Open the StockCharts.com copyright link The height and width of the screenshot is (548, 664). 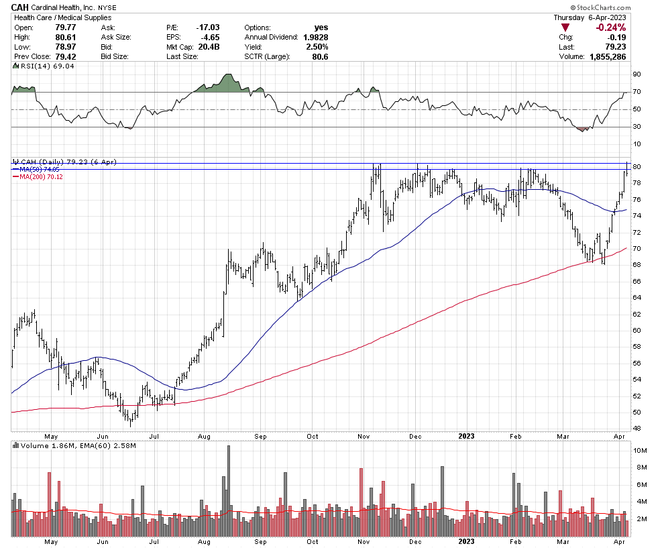pos(600,7)
